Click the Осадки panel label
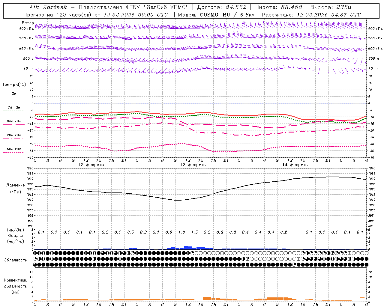 click(16, 236)
